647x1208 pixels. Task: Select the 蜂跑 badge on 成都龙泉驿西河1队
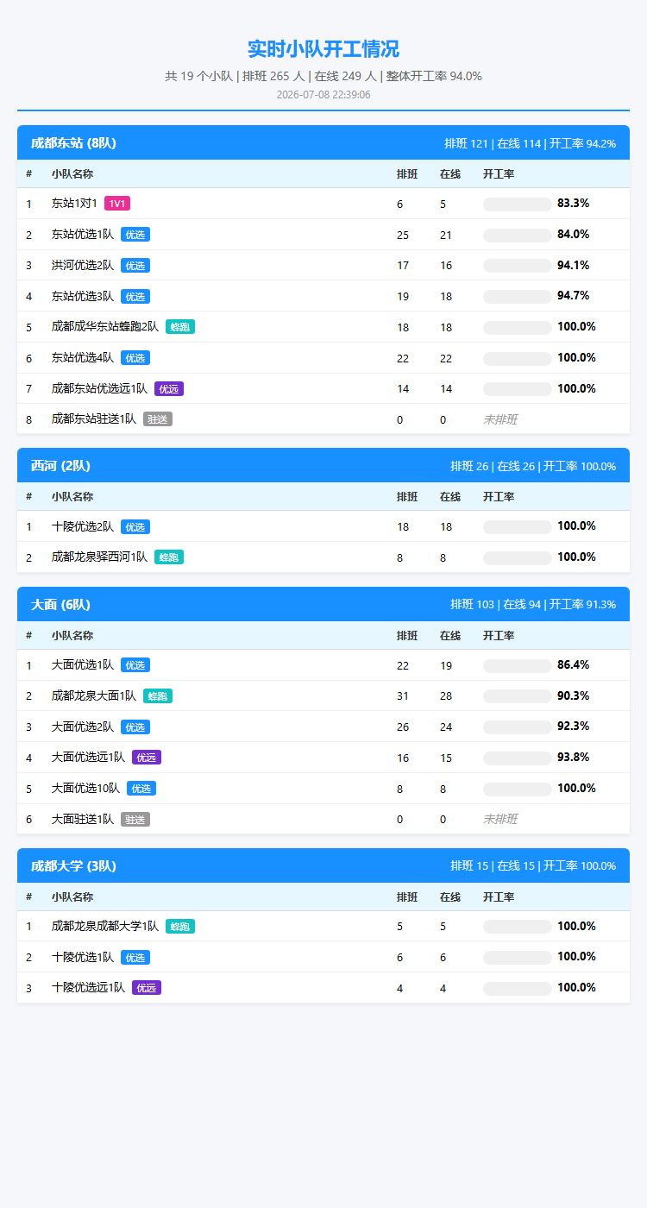coord(169,557)
